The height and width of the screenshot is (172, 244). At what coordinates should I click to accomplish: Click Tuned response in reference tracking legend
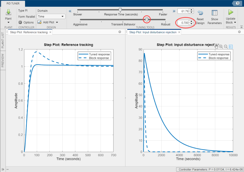click(x=99, y=54)
